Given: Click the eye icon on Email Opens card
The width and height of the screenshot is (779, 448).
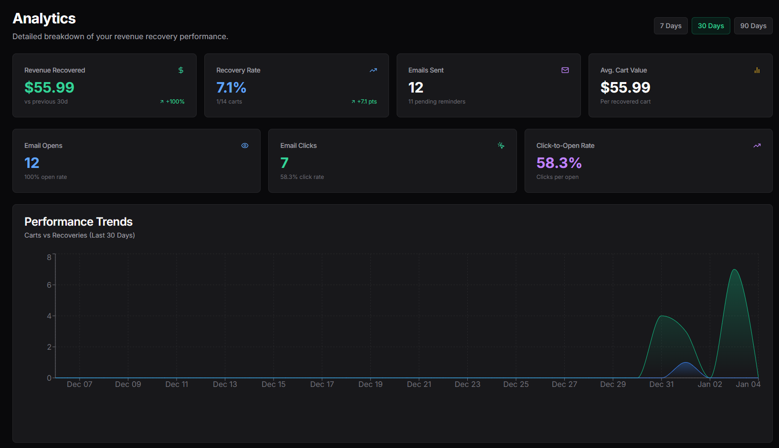Looking at the screenshot, I should 244,145.
